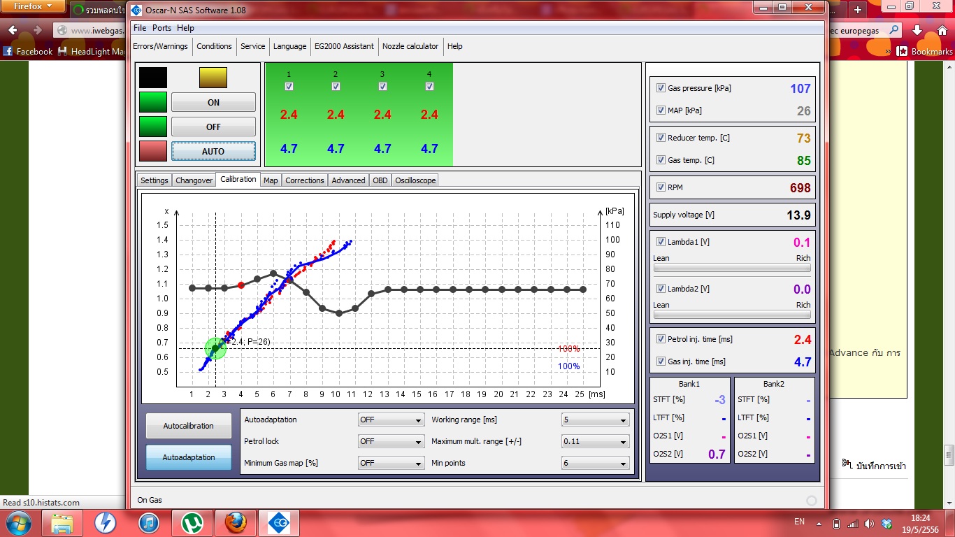The height and width of the screenshot is (537, 955).
Task: Start Autocalibration
Action: pos(189,426)
